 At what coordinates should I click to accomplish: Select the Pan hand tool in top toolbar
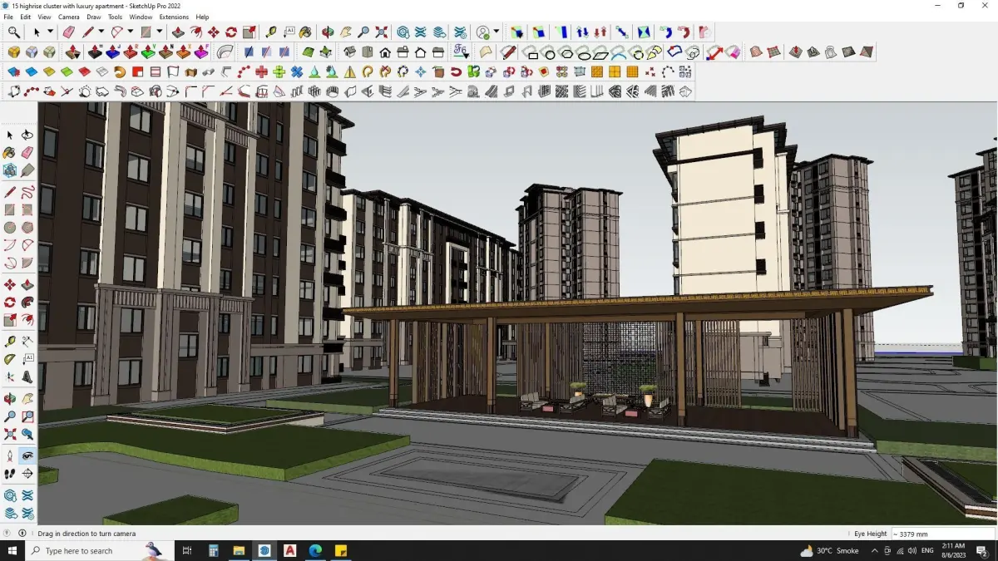(345, 32)
